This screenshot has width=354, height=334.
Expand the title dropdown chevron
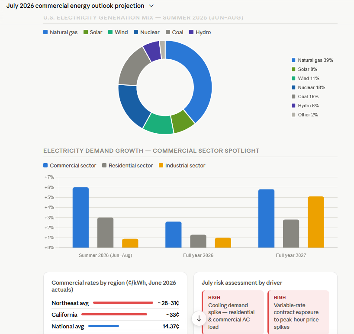coord(151,6)
